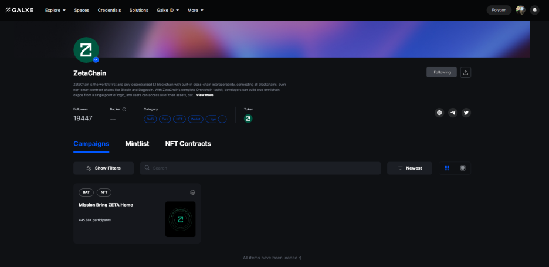
Task: Open ZetaChain Telegram icon
Action: [453, 113]
